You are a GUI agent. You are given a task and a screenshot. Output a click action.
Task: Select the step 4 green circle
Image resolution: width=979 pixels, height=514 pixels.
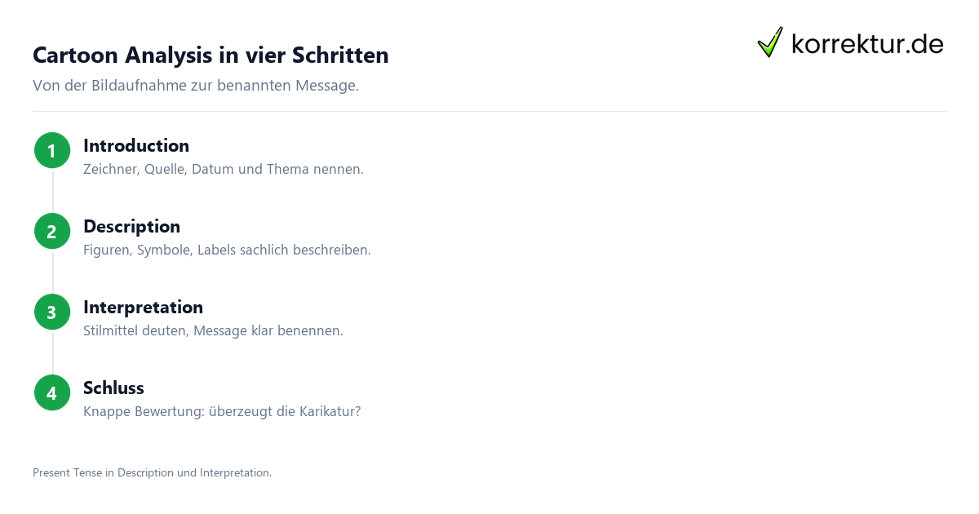point(52,392)
